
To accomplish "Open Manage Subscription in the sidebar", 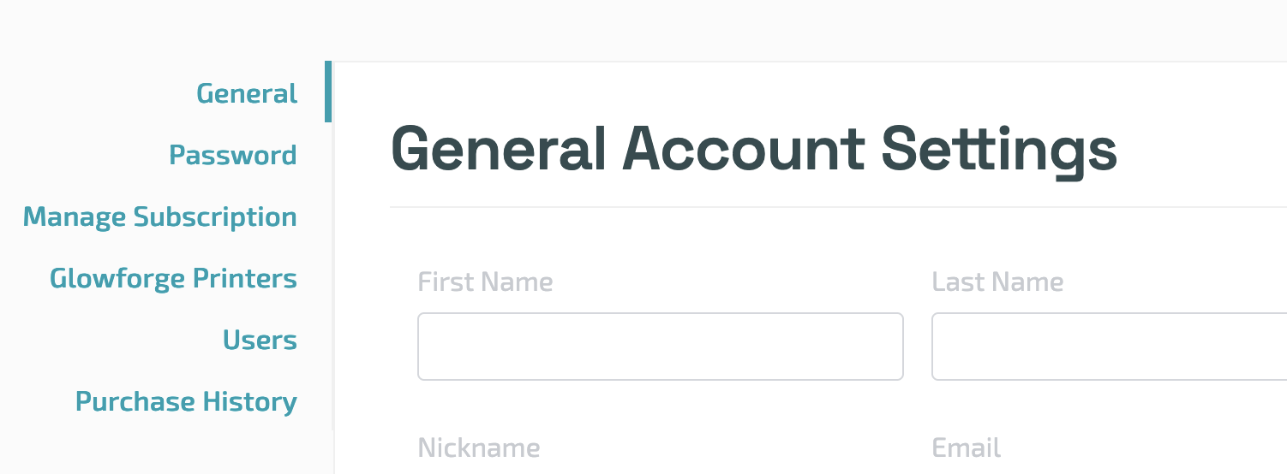I will tap(160, 216).
